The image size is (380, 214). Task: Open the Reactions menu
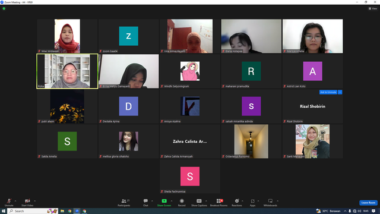point(237,202)
